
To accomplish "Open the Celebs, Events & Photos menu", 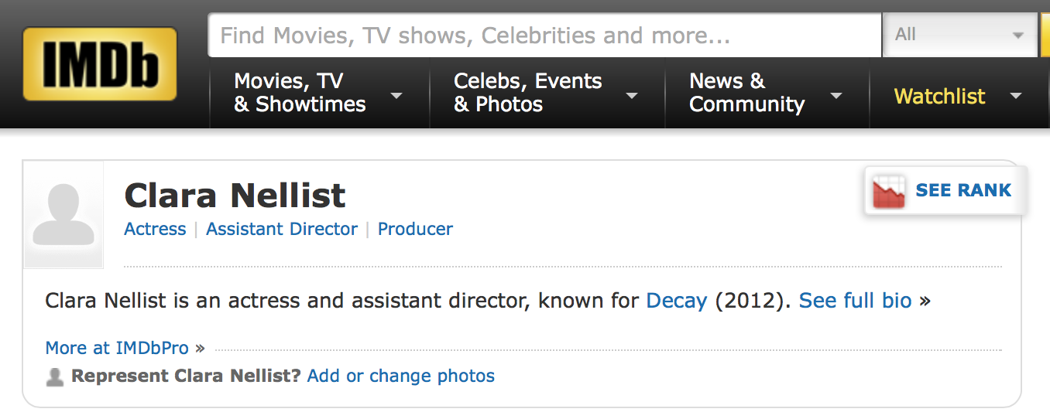I will pos(527,93).
